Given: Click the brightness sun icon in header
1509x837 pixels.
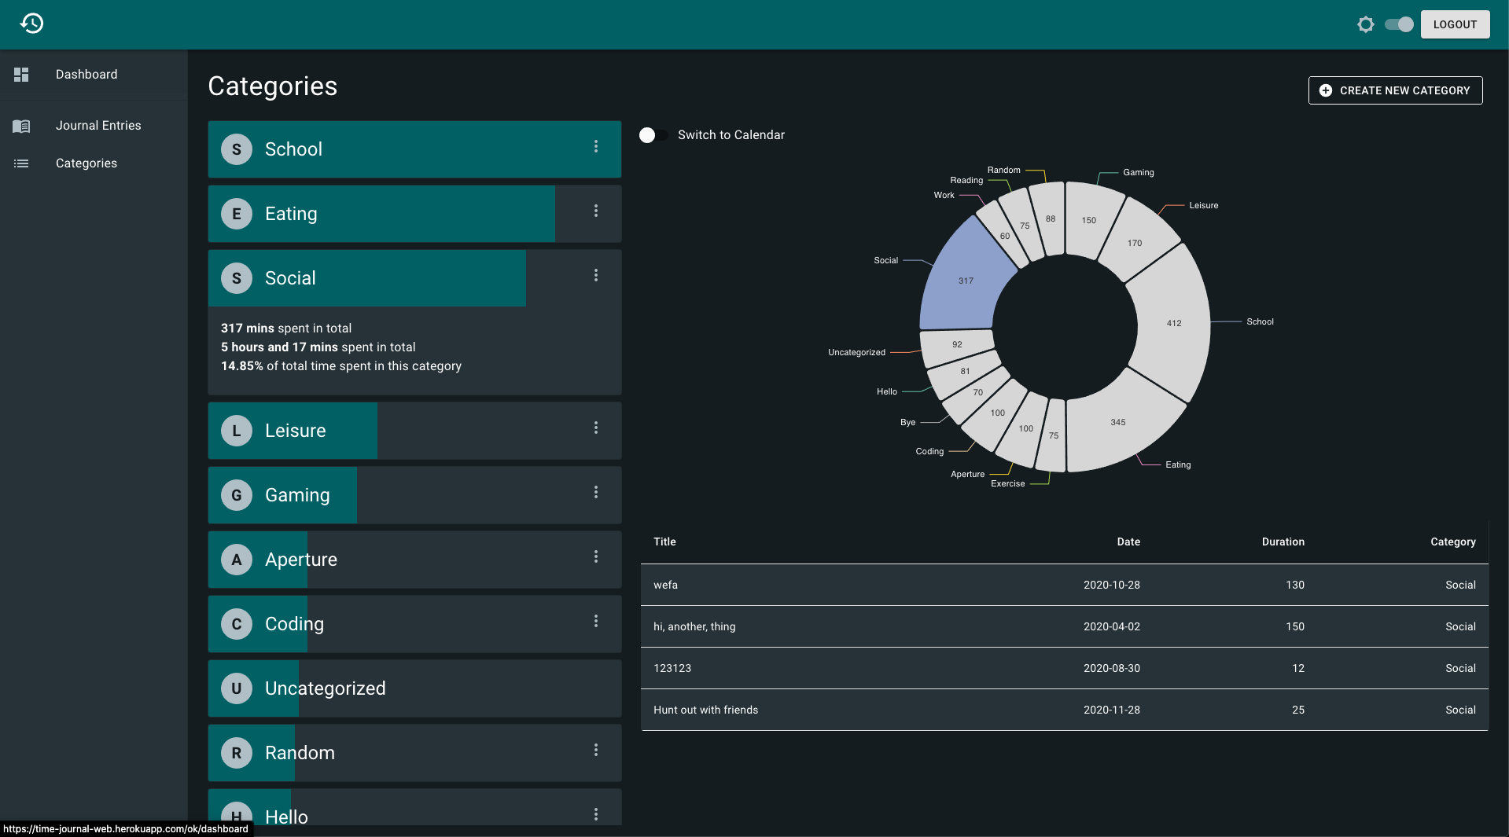Looking at the screenshot, I should click(1366, 24).
